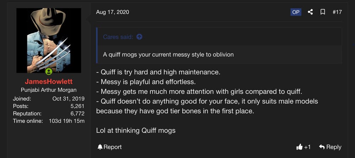The image size is (355, 158).
Task: Bookmark post #17 with the bookmark icon
Action: point(323,12)
